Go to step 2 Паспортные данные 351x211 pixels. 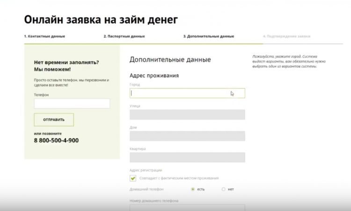click(x=124, y=36)
